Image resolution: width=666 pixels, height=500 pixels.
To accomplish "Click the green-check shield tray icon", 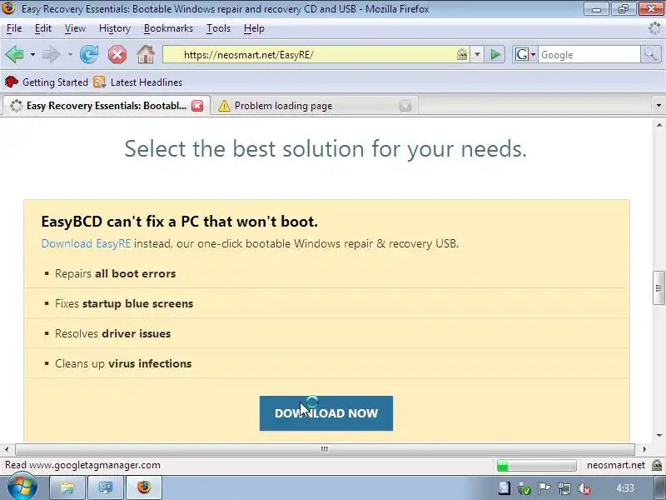I will pyautogui.click(x=524, y=489).
